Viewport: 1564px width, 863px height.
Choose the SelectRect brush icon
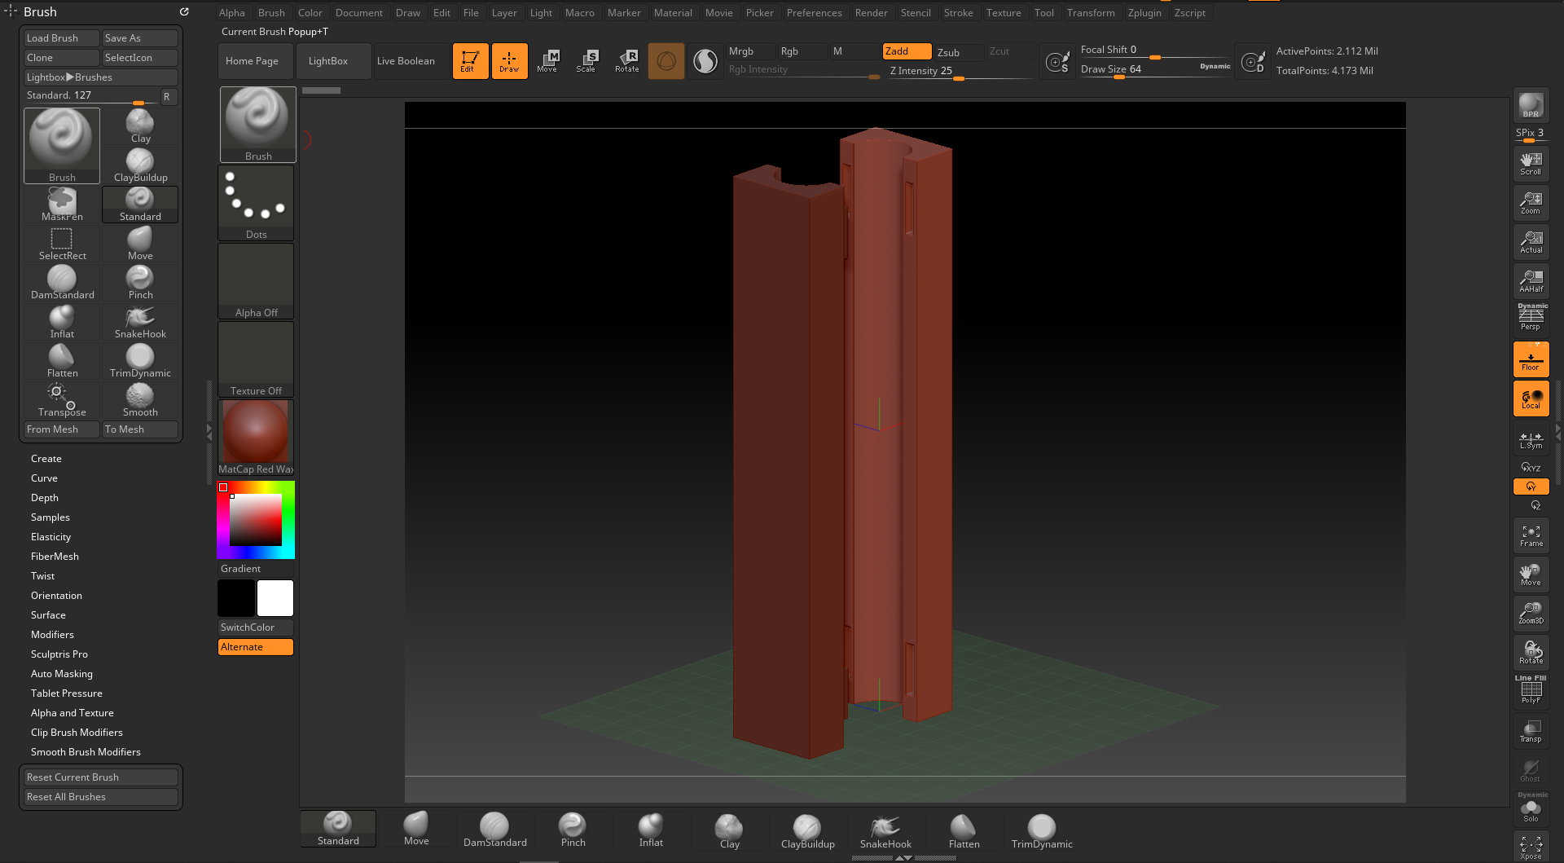(62, 244)
